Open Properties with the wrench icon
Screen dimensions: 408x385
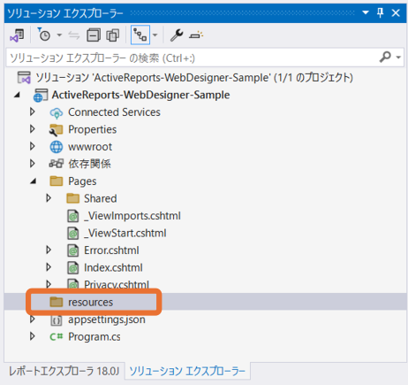(x=177, y=35)
